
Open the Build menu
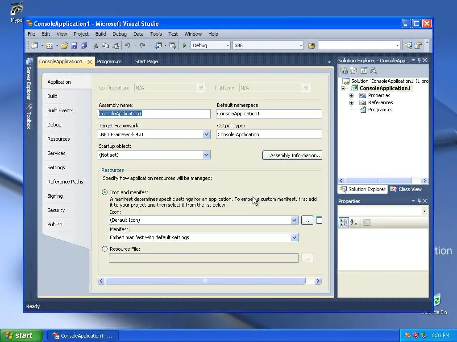100,34
